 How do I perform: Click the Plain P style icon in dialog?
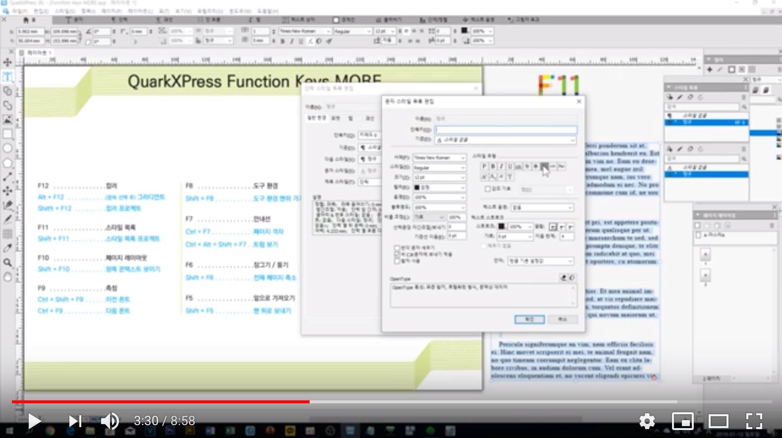pyautogui.click(x=484, y=166)
